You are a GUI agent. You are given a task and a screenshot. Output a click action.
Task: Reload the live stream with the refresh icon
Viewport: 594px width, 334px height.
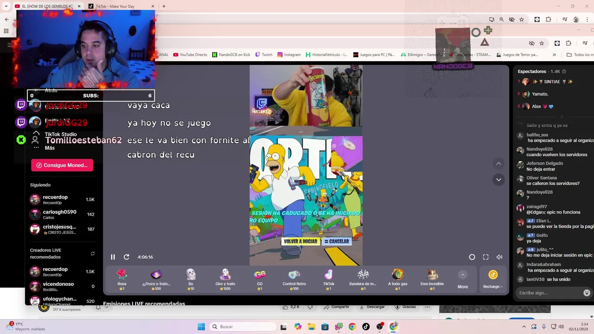click(126, 257)
